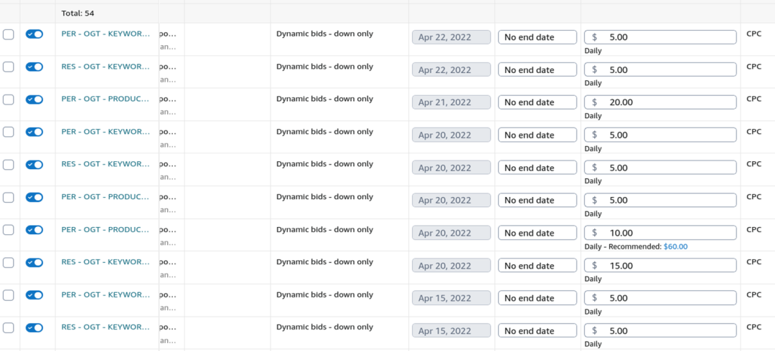775x351 pixels.
Task: Switch off PER keyword campaign from Apr 22
Action: (x=34, y=34)
